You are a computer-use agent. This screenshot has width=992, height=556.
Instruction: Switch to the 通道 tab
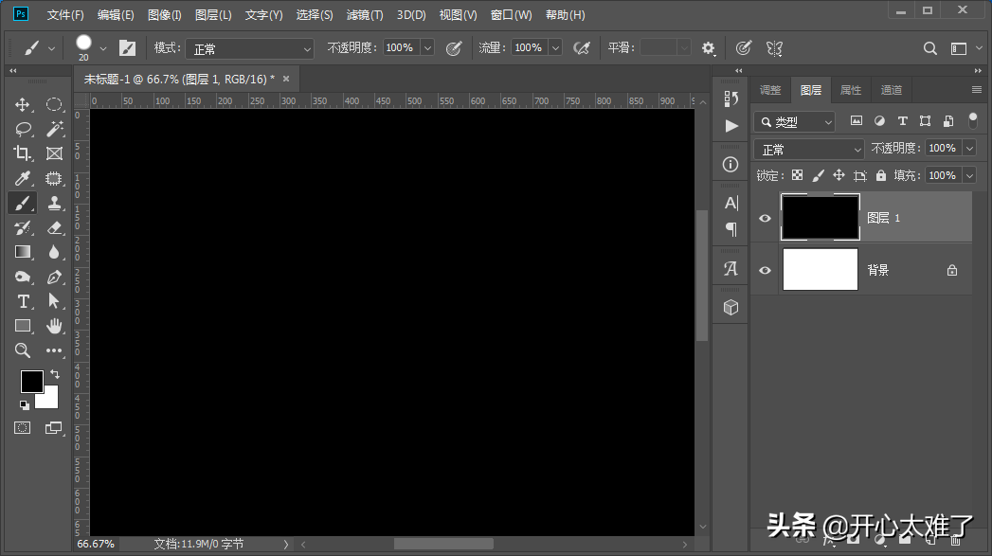pos(891,90)
